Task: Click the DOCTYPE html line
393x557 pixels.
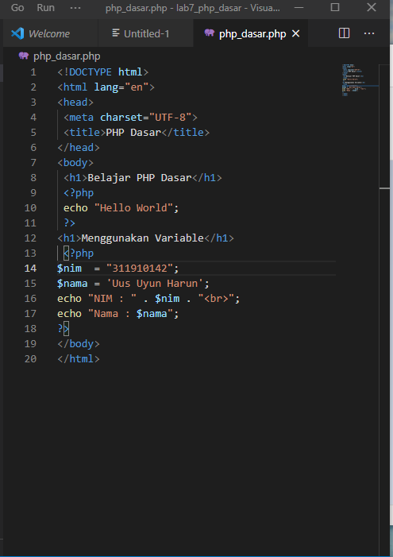Action: [x=103, y=72]
